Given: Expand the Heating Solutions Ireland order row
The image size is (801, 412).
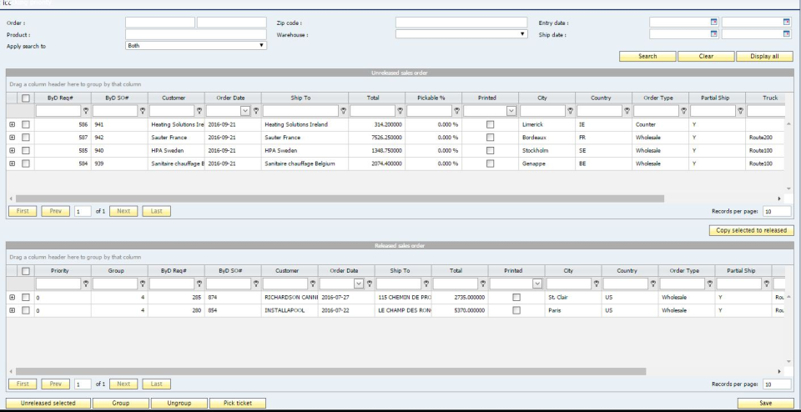Looking at the screenshot, I should (x=13, y=124).
